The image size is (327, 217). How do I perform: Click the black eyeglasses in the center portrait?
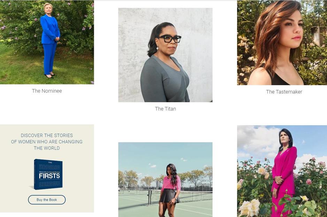[170, 39]
